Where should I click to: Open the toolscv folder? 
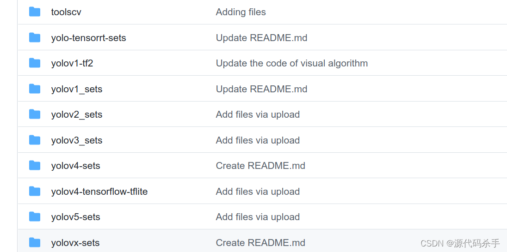[x=66, y=12]
